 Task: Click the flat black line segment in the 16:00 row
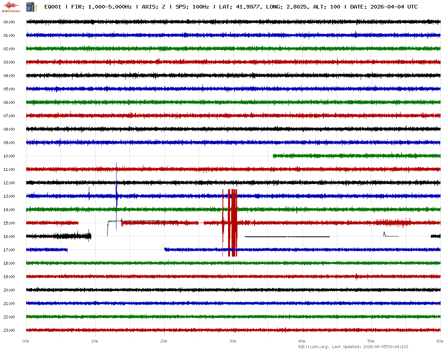(x=287, y=236)
